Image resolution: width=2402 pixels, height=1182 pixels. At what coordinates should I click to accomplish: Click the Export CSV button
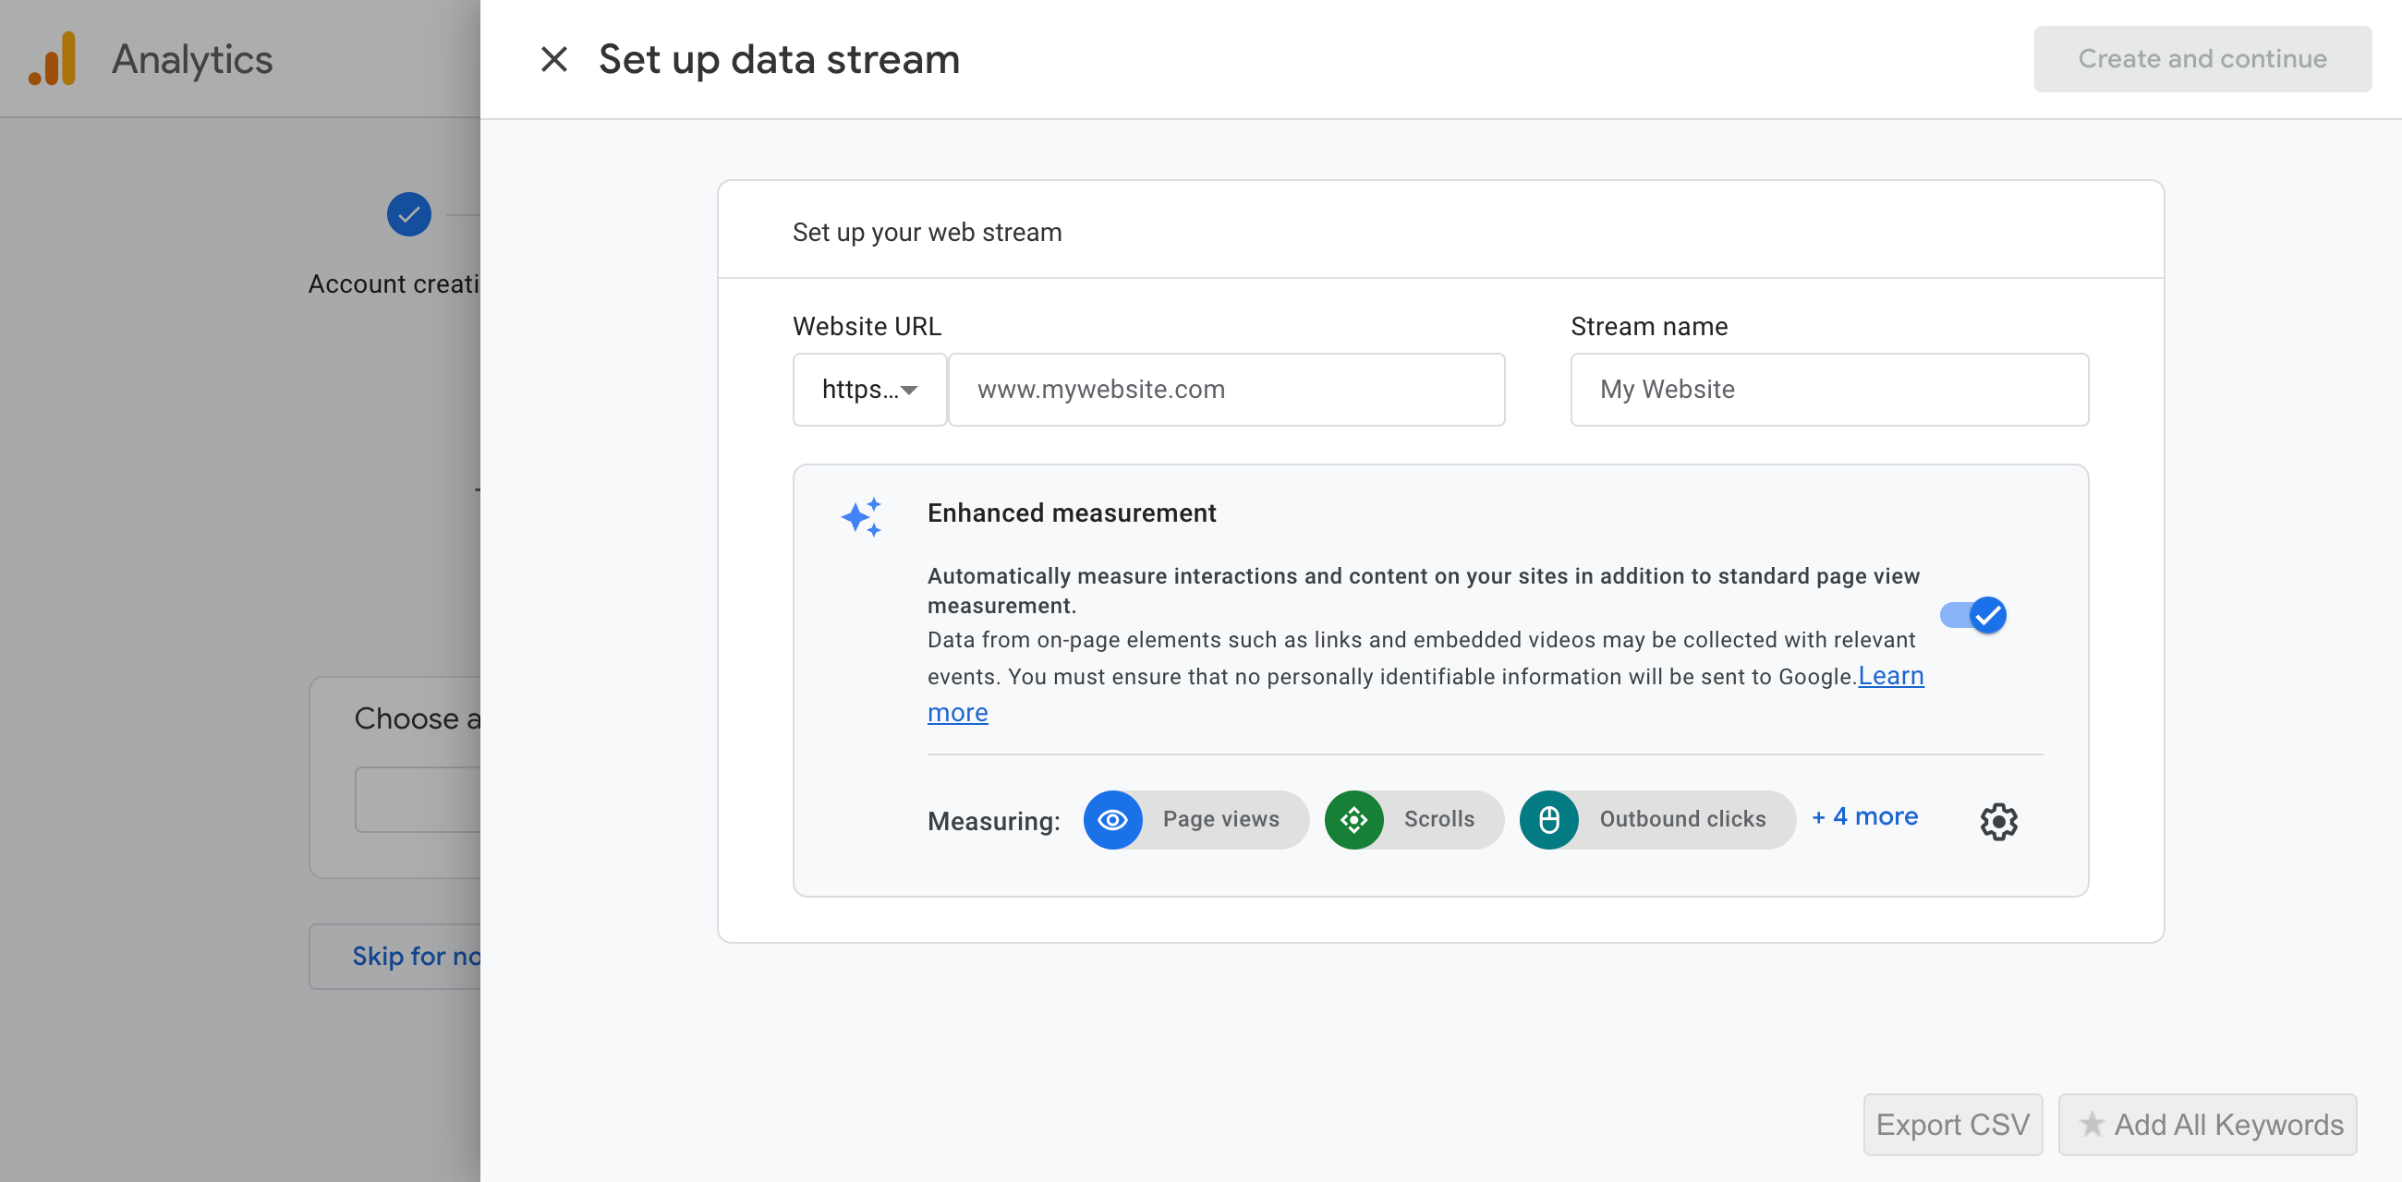coord(1954,1124)
